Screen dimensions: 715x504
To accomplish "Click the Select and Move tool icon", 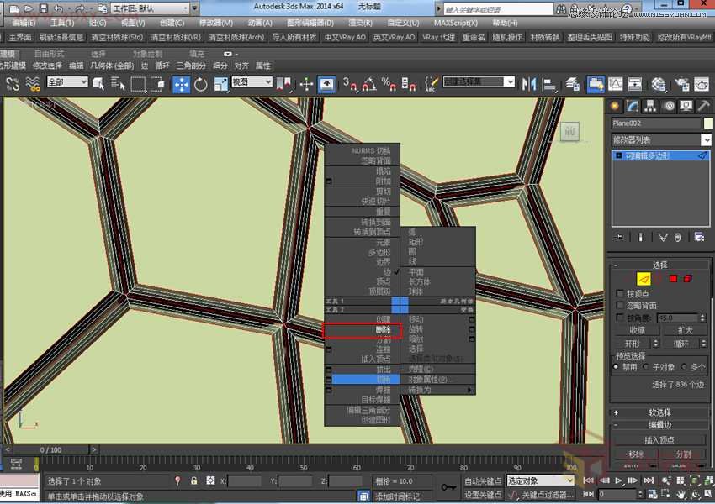I will pos(182,85).
